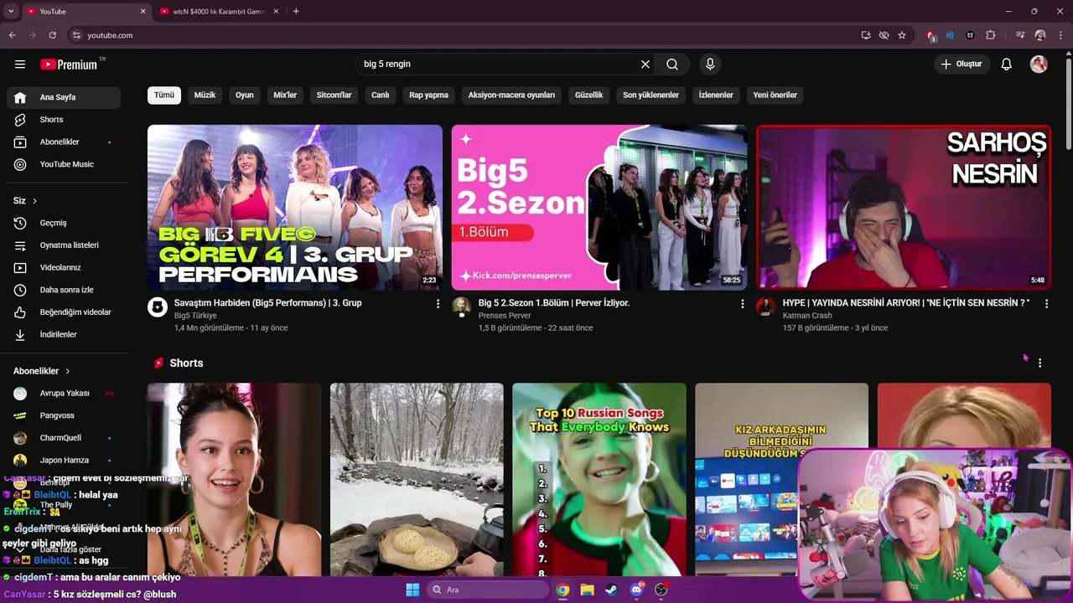This screenshot has width=1073, height=603.
Task: Open Big5 Türkiye channel avatar
Action: pyautogui.click(x=158, y=307)
